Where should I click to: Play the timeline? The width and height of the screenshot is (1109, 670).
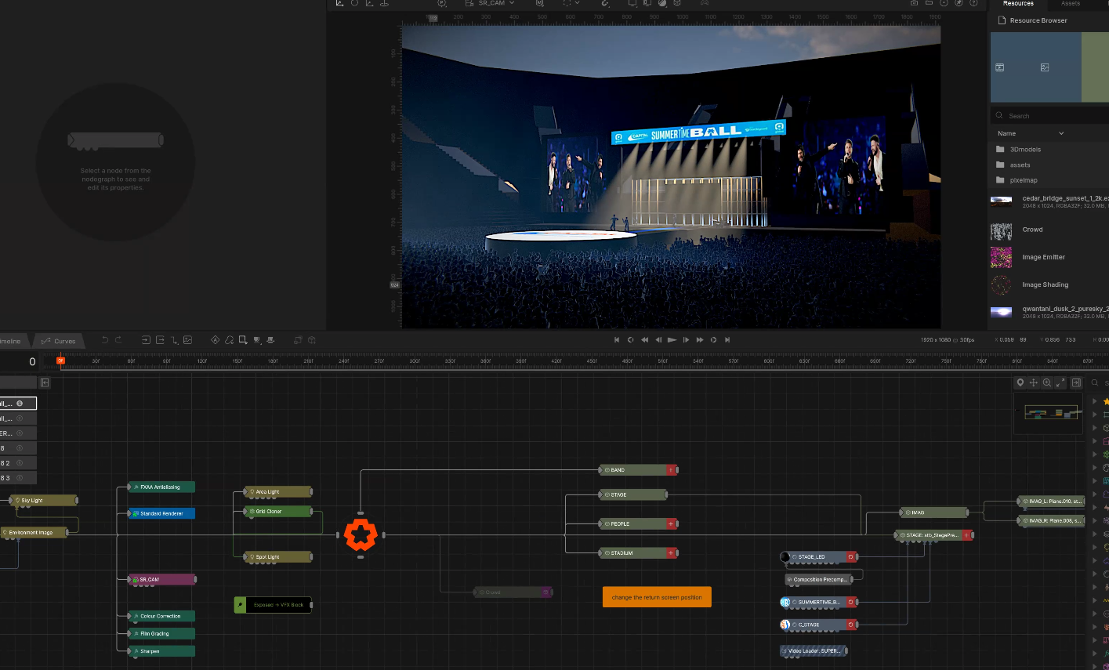click(x=672, y=340)
